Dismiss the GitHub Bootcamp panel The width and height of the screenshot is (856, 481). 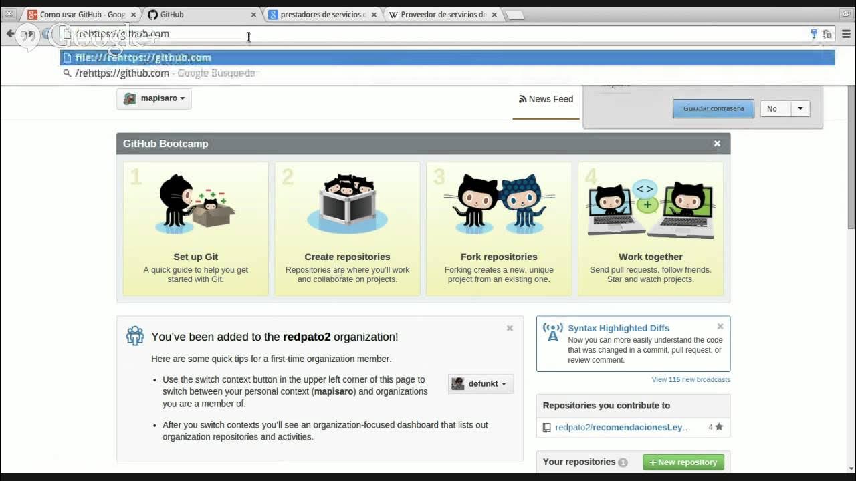pos(717,144)
